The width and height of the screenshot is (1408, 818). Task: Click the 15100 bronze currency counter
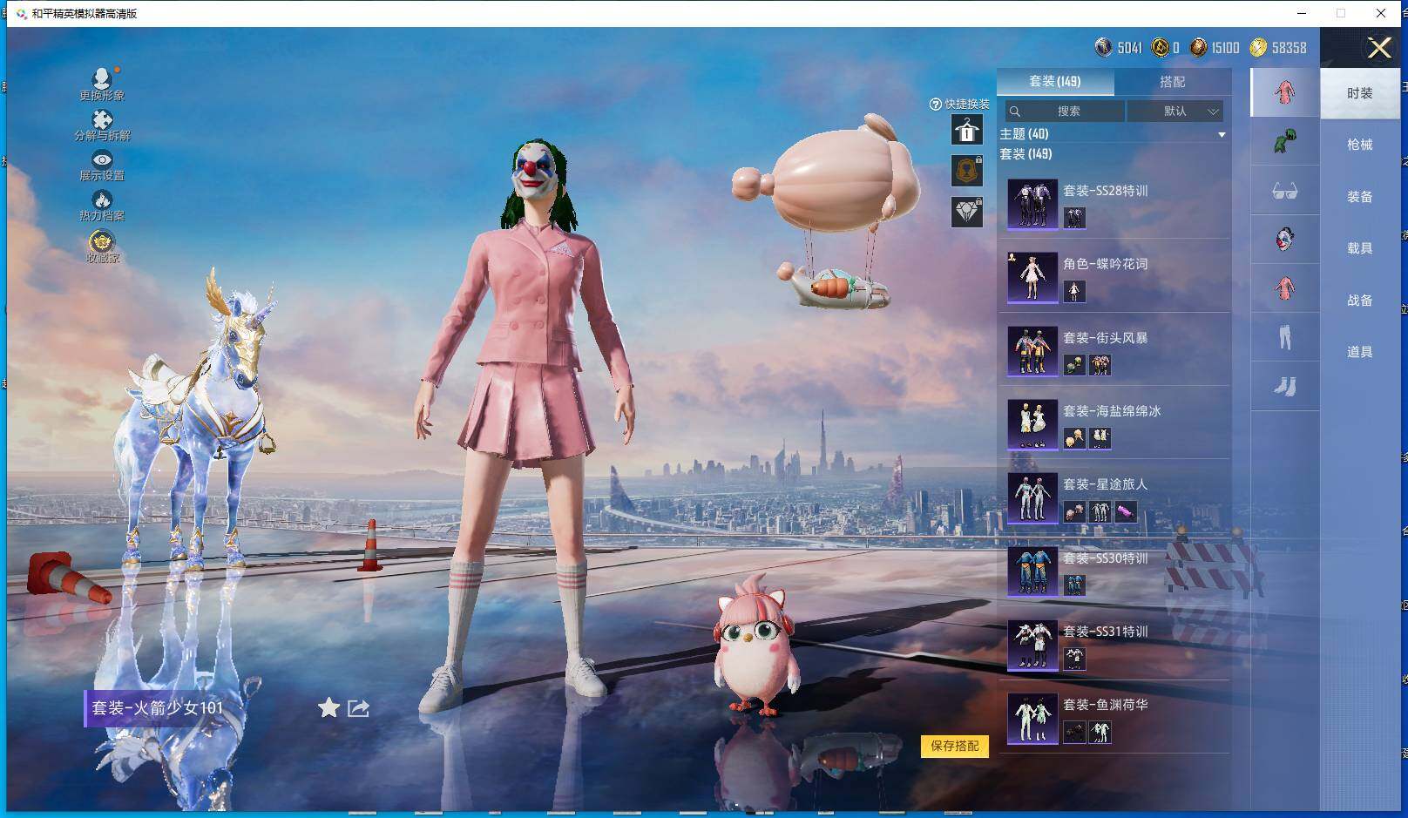click(1215, 47)
